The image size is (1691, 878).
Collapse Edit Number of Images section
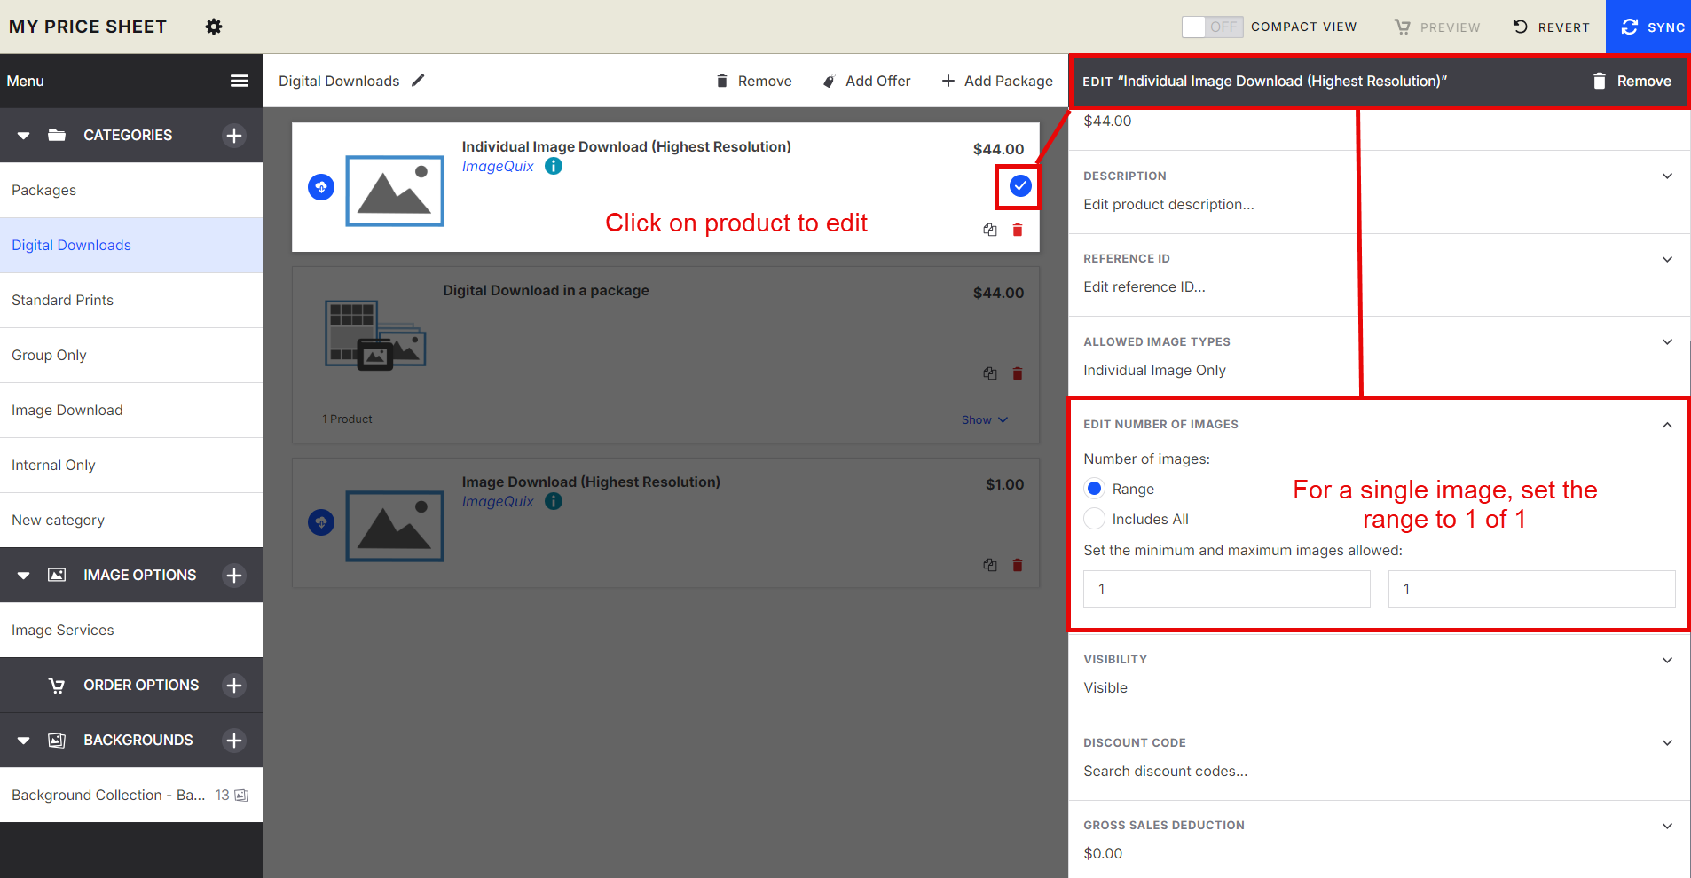pyautogui.click(x=1667, y=425)
